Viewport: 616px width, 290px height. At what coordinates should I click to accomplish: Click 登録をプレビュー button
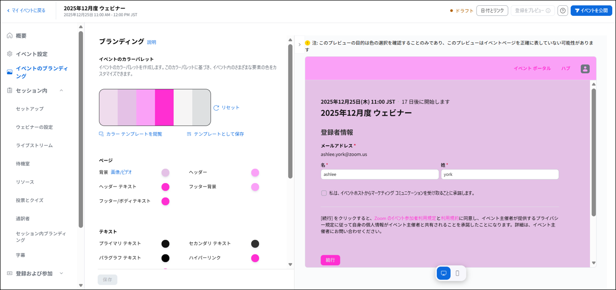pos(532,11)
